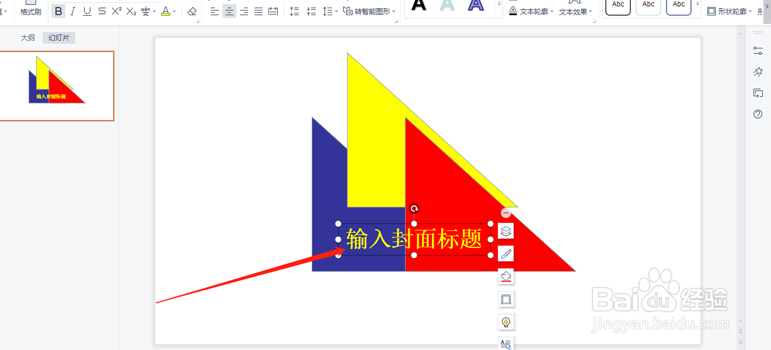771x350 pixels.
Task: Expand the shape styles gallery
Action: tap(697, 5)
